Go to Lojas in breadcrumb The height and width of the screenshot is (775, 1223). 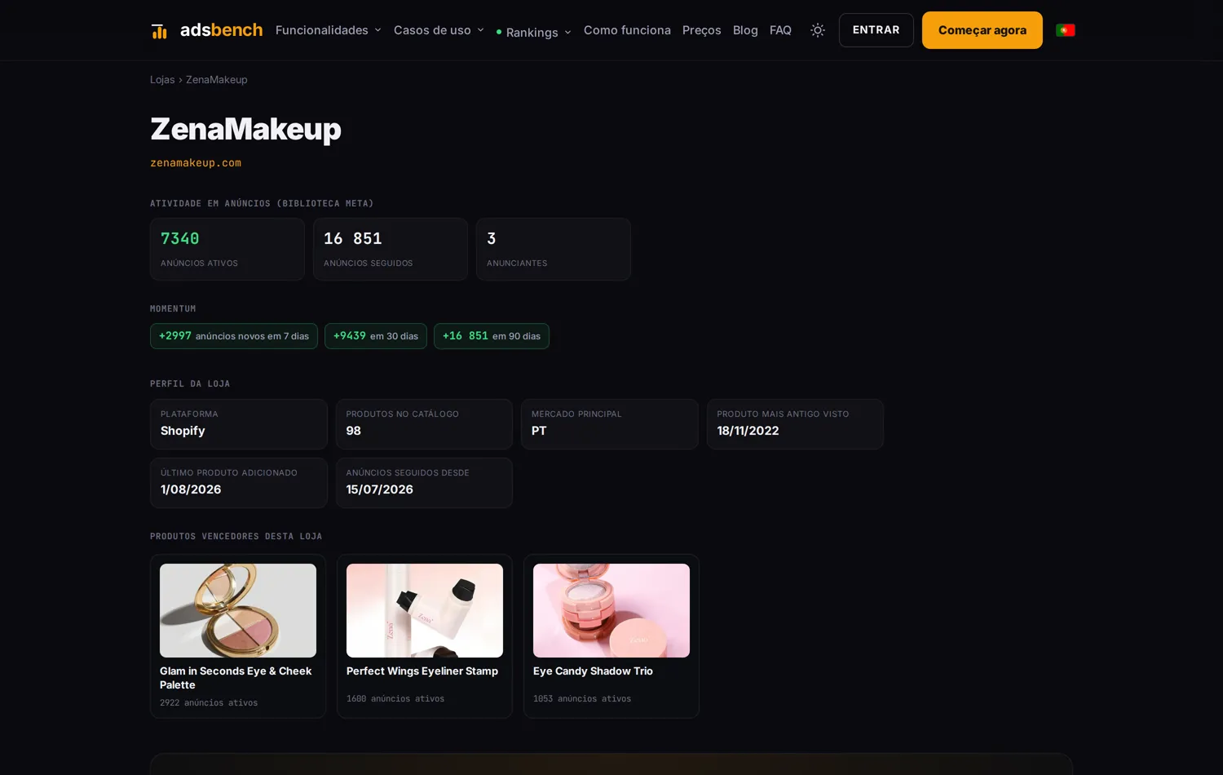162,80
